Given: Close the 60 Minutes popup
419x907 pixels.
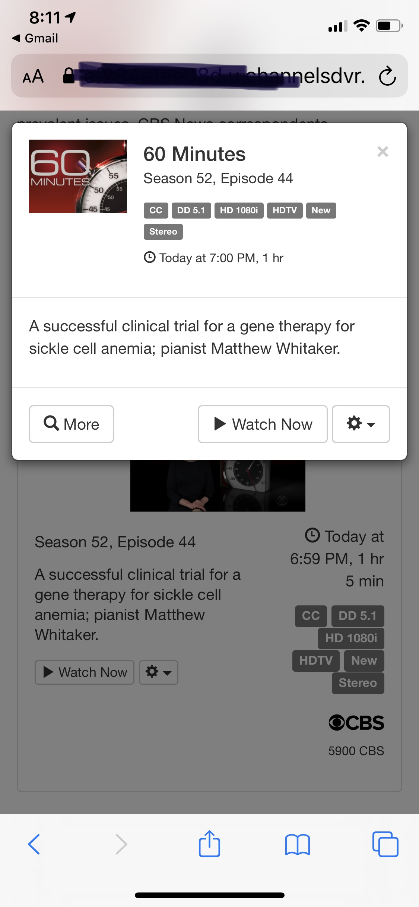Looking at the screenshot, I should click(x=383, y=152).
